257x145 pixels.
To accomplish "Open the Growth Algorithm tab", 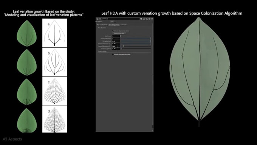I will pos(114,25).
